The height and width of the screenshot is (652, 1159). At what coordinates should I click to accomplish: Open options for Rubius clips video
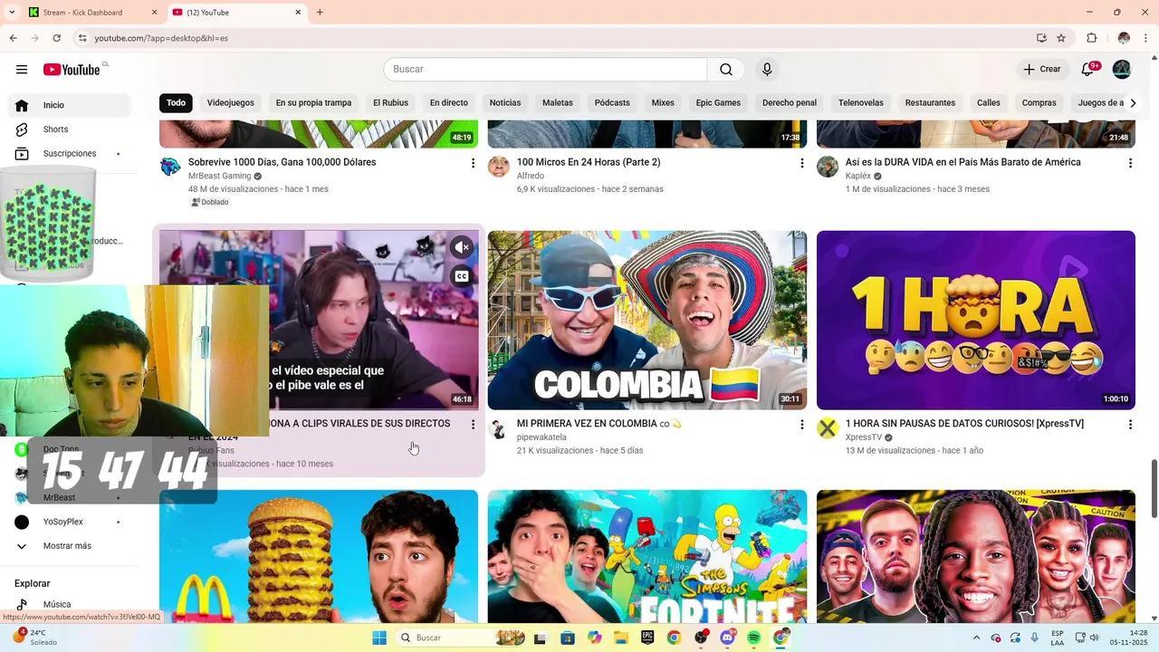click(473, 424)
